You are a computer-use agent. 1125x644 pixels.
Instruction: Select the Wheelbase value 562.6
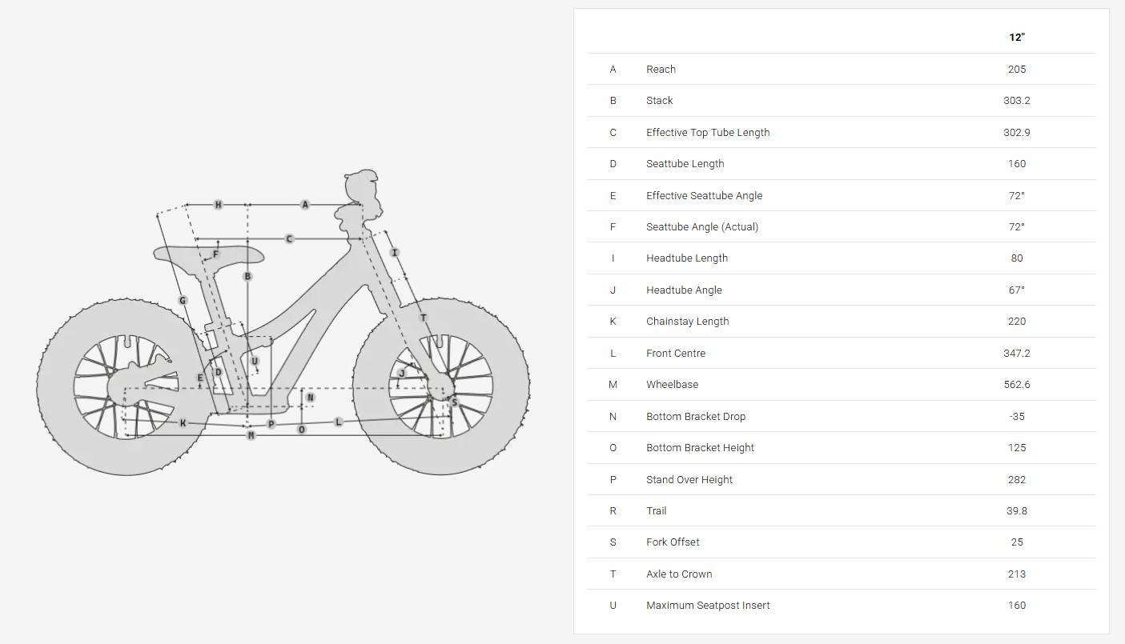1017,385
